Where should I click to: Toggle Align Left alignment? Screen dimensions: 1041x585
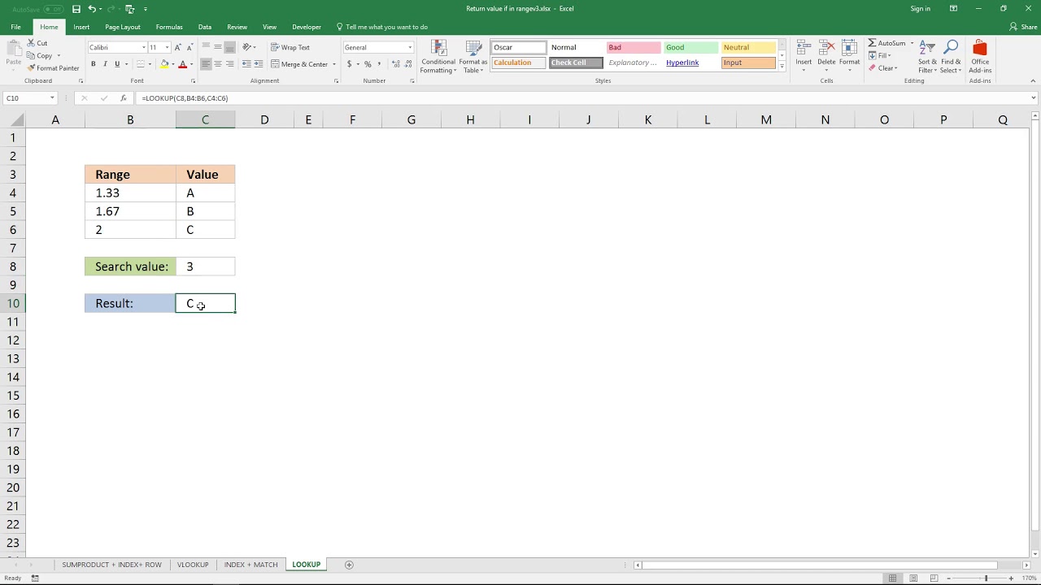[206, 64]
